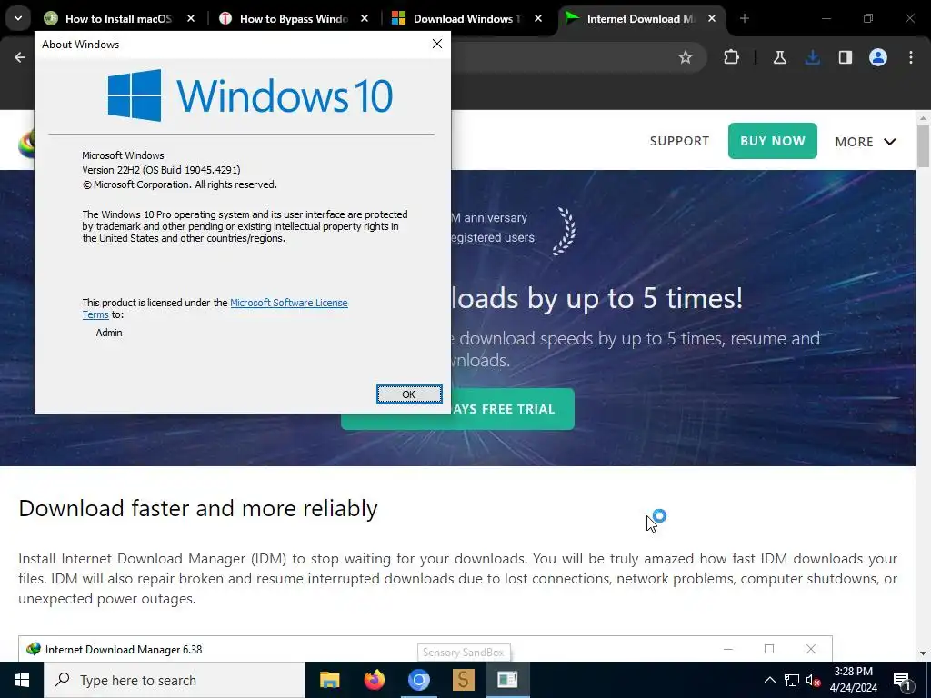Open Chrome Labs flask icon
The image size is (931, 698).
[779, 57]
